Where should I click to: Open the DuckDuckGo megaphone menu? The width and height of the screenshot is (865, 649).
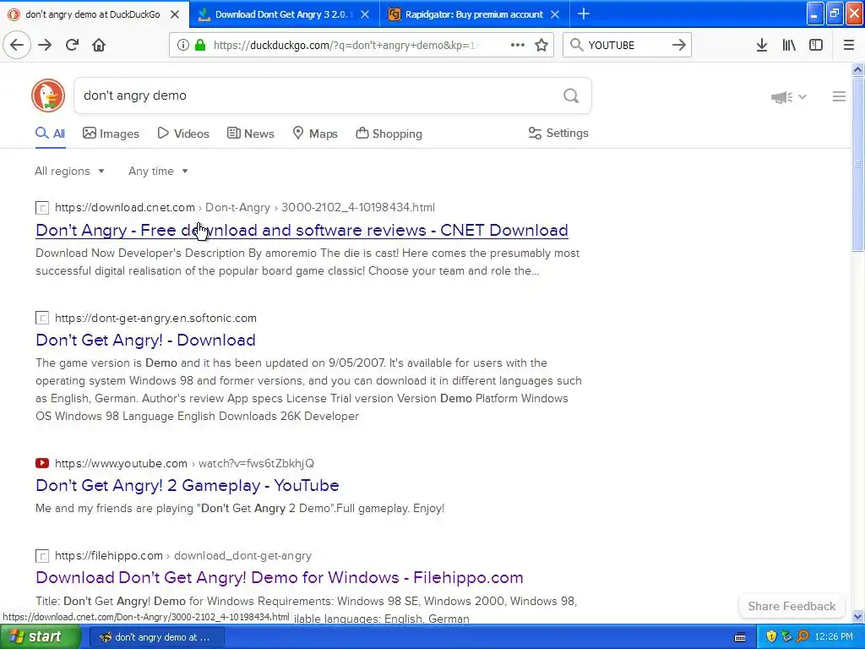(788, 97)
